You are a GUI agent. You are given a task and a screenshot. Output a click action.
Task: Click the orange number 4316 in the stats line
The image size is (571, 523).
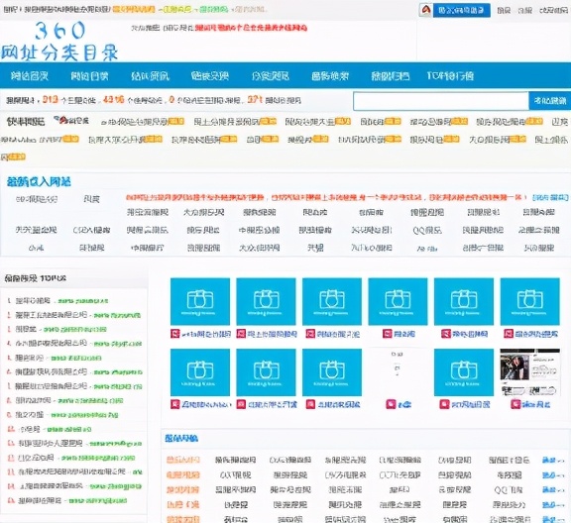click(x=113, y=99)
